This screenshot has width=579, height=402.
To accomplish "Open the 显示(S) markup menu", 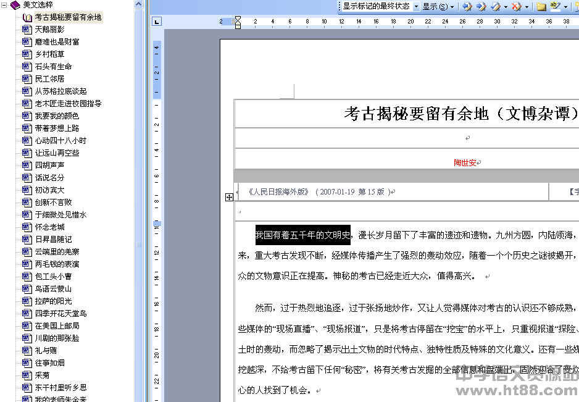I will tap(438, 7).
